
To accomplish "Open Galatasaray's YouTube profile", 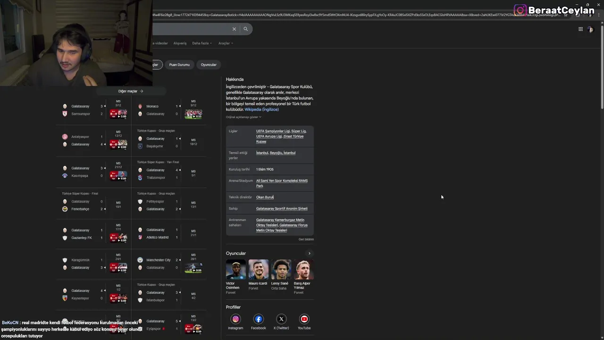I will click(x=304, y=319).
